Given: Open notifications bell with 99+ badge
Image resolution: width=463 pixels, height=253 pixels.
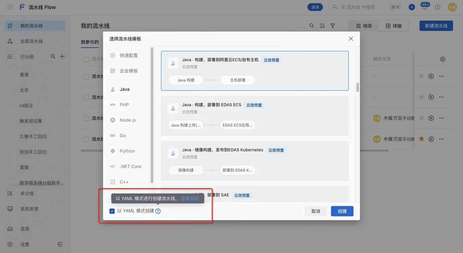Looking at the screenshot, I should pyautogui.click(x=425, y=6).
